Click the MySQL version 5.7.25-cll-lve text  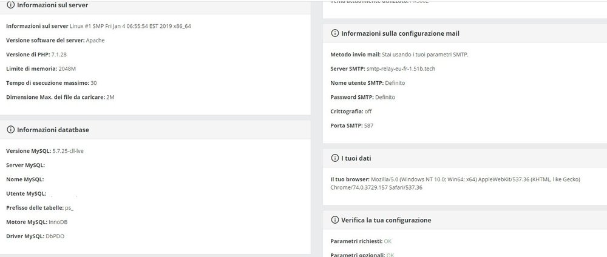[68, 150]
